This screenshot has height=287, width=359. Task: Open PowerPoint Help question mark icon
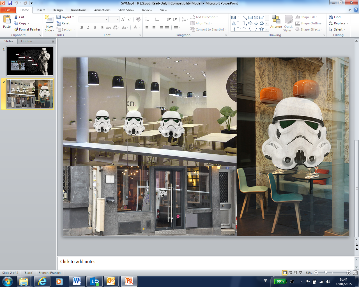356,10
